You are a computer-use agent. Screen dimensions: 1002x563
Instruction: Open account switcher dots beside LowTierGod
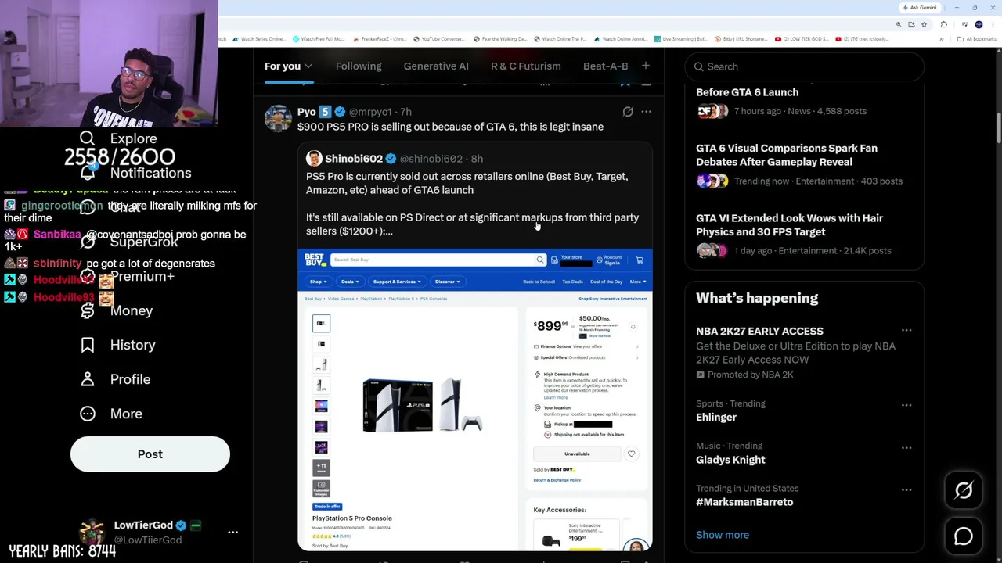click(232, 532)
